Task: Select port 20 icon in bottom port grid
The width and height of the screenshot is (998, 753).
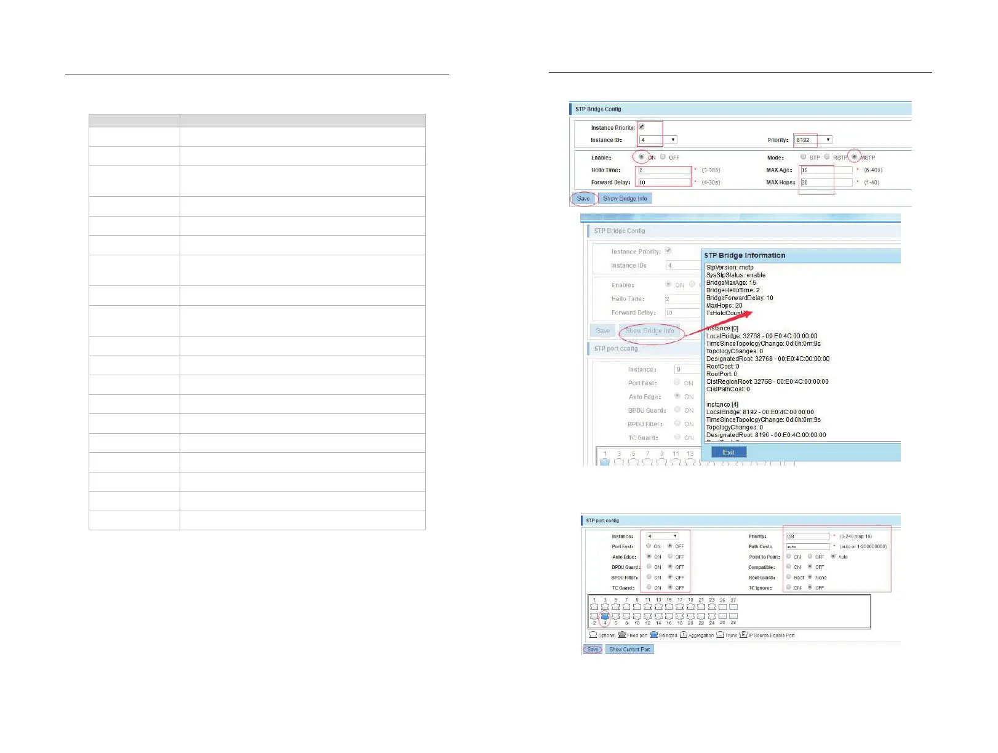Action: pos(690,616)
